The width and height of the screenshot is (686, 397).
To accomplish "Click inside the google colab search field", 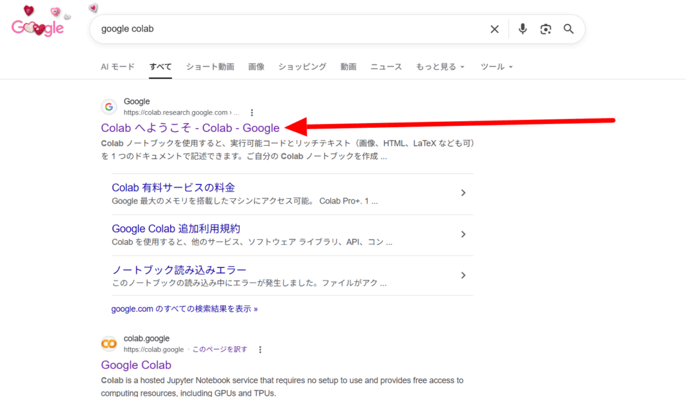I will [x=288, y=29].
